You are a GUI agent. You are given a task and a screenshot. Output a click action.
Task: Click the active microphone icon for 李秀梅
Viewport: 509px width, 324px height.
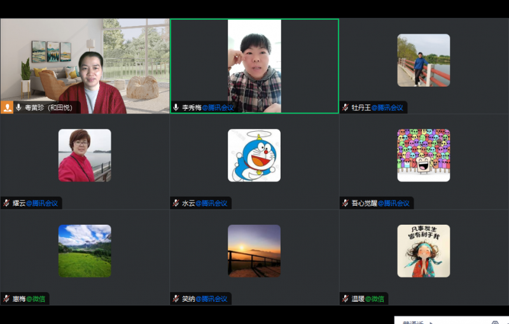(176, 108)
